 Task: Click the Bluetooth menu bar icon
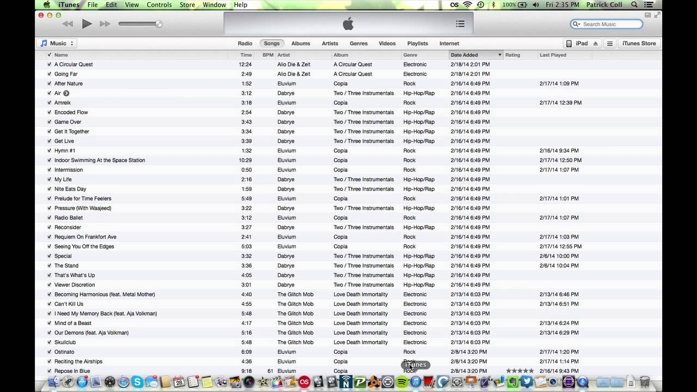(494, 4)
